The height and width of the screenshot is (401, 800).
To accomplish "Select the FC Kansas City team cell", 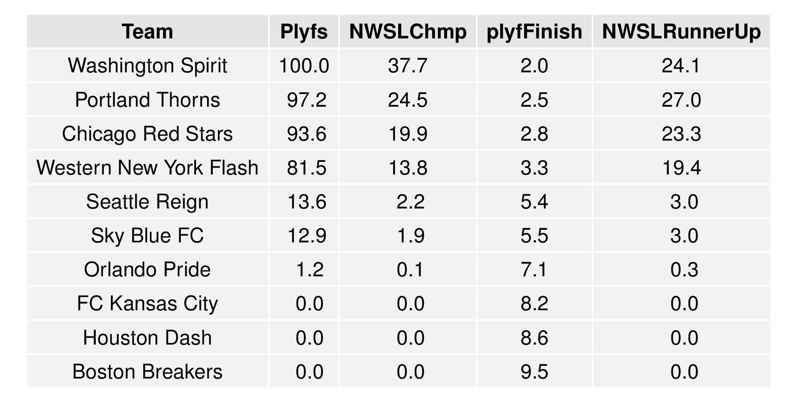I will [x=147, y=303].
